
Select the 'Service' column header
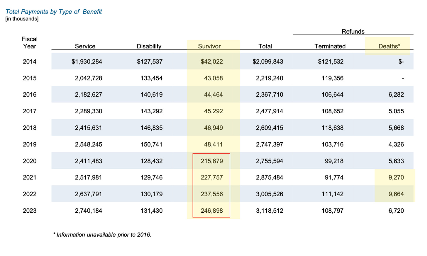point(85,46)
